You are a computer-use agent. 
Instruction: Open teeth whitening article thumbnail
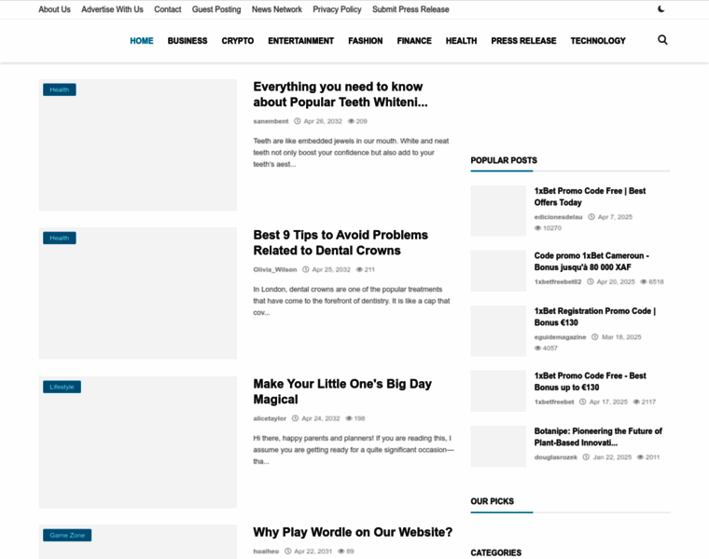137,145
